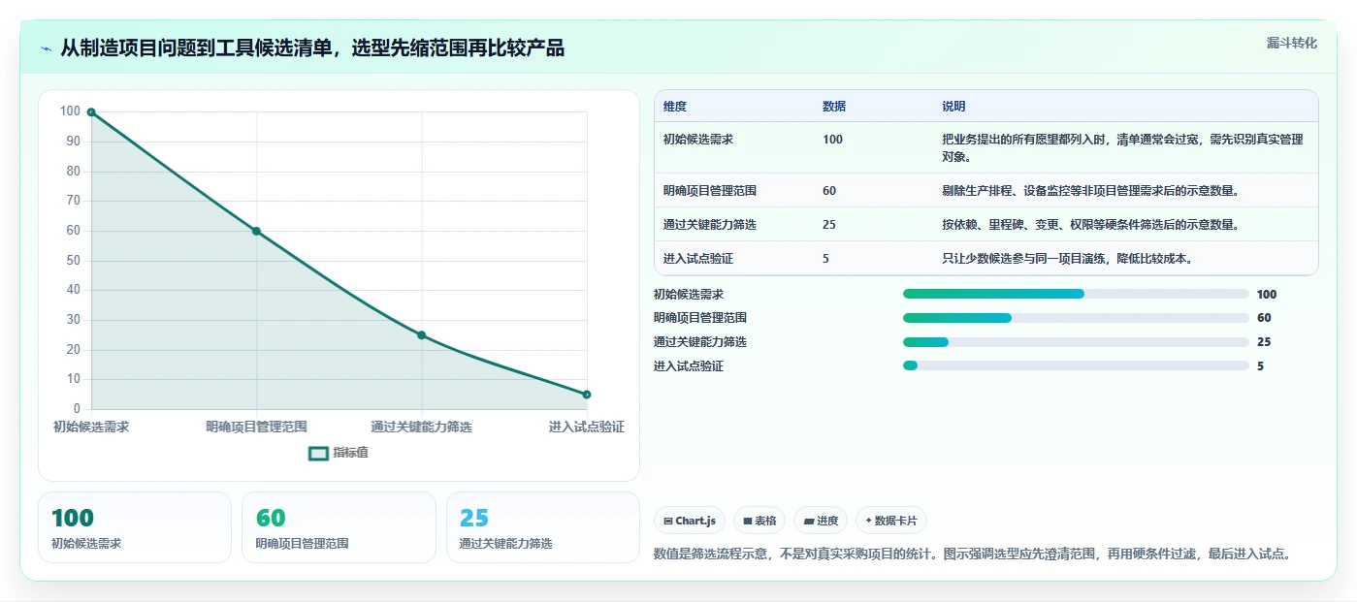Click the 进入试点验证 progress row label
This screenshot has height=602, width=1357.
(x=689, y=366)
